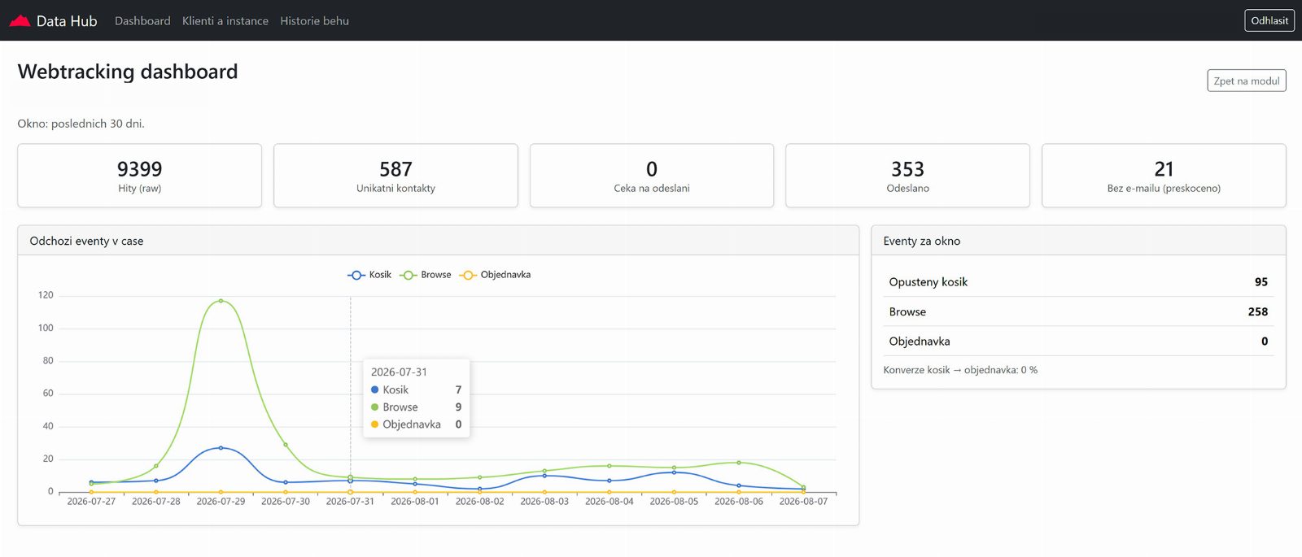The image size is (1302, 557).
Task: Click the Browse row in Eventy za okno
Action: click(x=1078, y=311)
